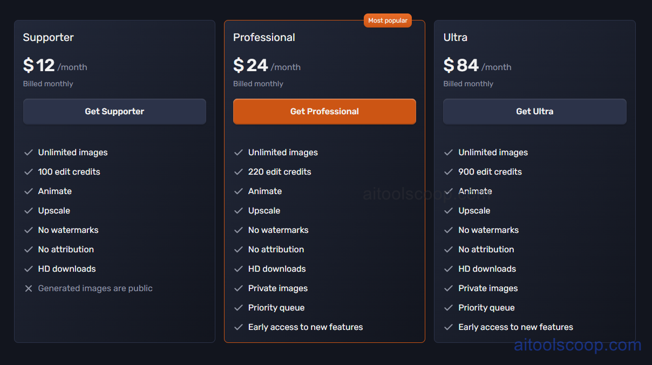The width and height of the screenshot is (652, 365).
Task: Click the checkmark next to No watermarks under Supporter
Action: (x=29, y=230)
